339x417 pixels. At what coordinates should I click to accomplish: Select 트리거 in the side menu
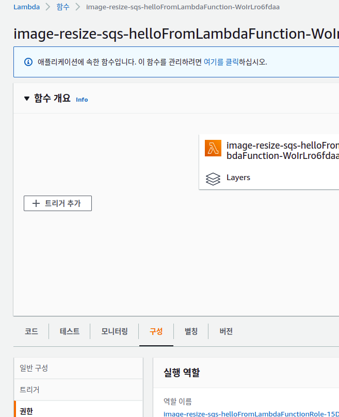tap(78, 390)
